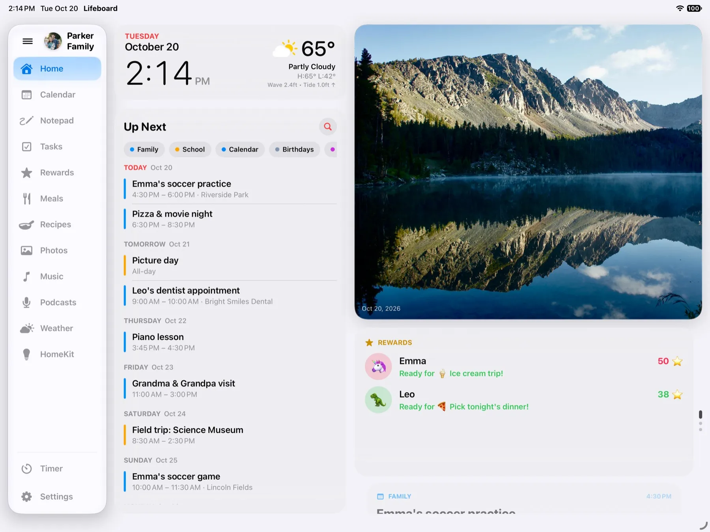Image resolution: width=710 pixels, height=532 pixels.
Task: Open Leo's rewards row
Action: [524, 400]
